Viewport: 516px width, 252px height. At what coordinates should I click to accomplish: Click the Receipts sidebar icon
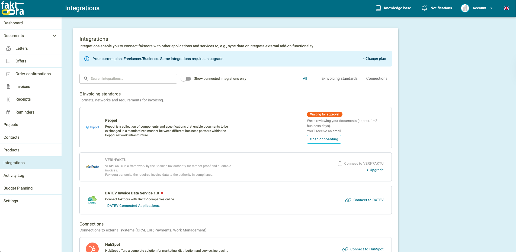click(x=8, y=99)
